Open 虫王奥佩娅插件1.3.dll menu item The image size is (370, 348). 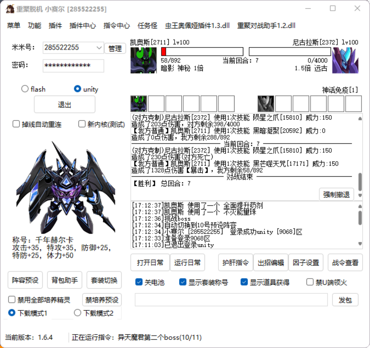(x=197, y=26)
